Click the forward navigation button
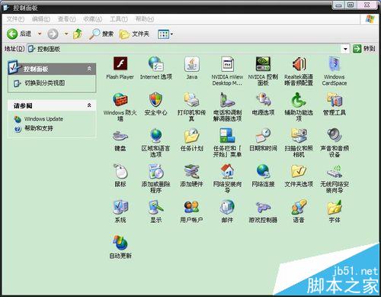Screen dimensions: 381x297 (x=53, y=34)
